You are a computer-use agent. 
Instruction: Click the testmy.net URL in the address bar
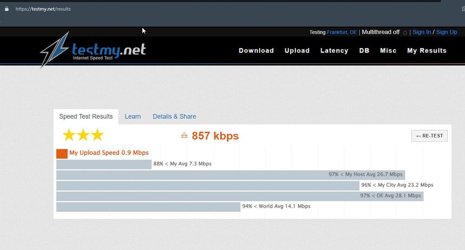point(43,9)
